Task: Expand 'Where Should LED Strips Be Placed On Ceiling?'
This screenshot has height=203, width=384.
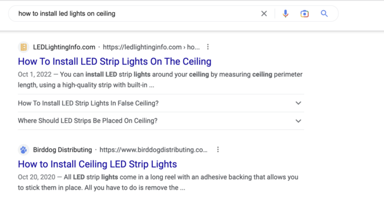Action: pos(298,121)
